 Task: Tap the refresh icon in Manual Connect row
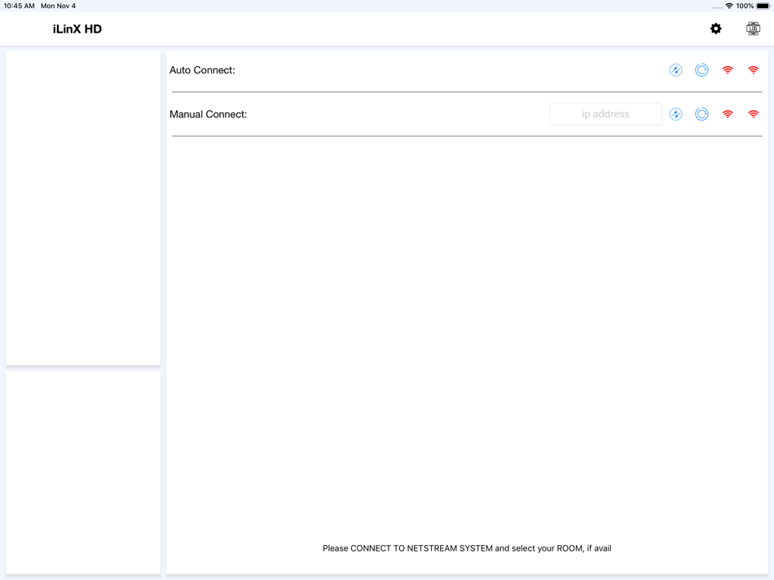pos(701,114)
